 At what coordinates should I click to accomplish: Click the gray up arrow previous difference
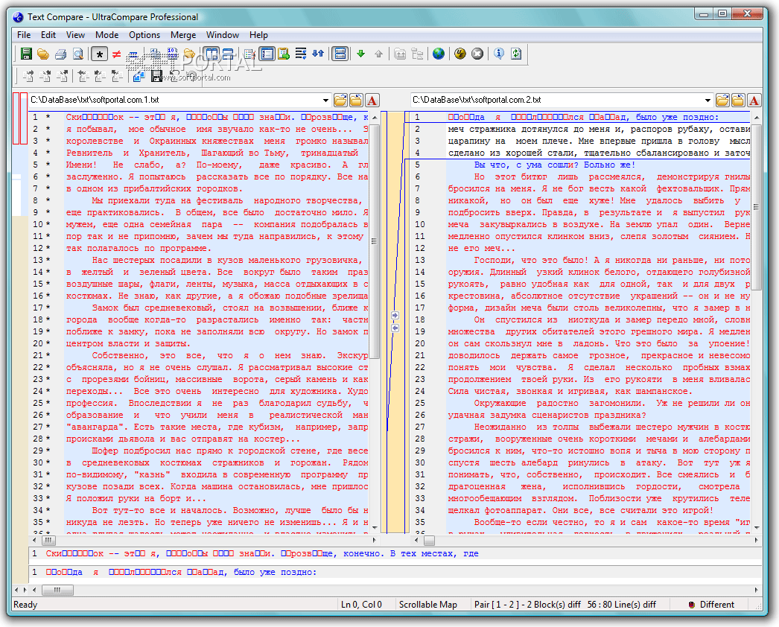pos(379,54)
